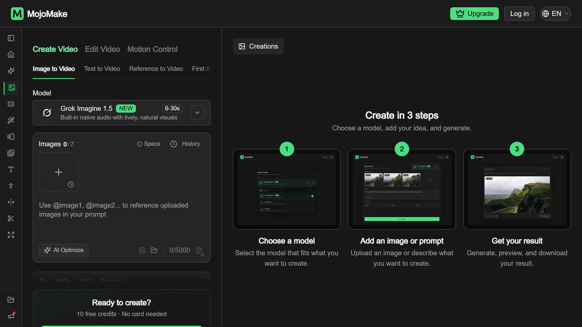
Task: Expand the model selector chevron
Action: tap(197, 113)
